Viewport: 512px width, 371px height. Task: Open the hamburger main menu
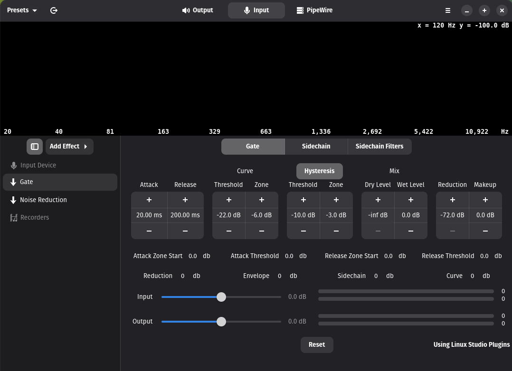click(x=447, y=10)
